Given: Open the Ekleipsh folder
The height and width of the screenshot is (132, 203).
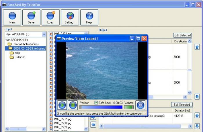Looking at the screenshot, I should 20,57.
